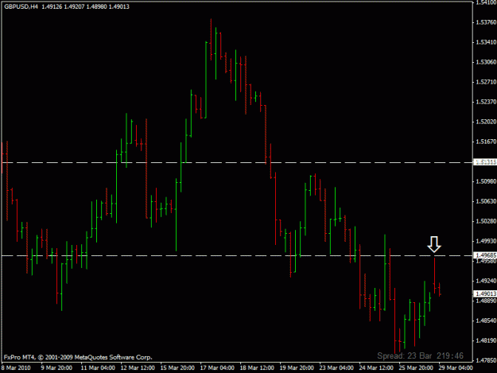Click the 25 Mar 20:00 time label
This screenshot has height=373, width=497.
click(x=416, y=367)
